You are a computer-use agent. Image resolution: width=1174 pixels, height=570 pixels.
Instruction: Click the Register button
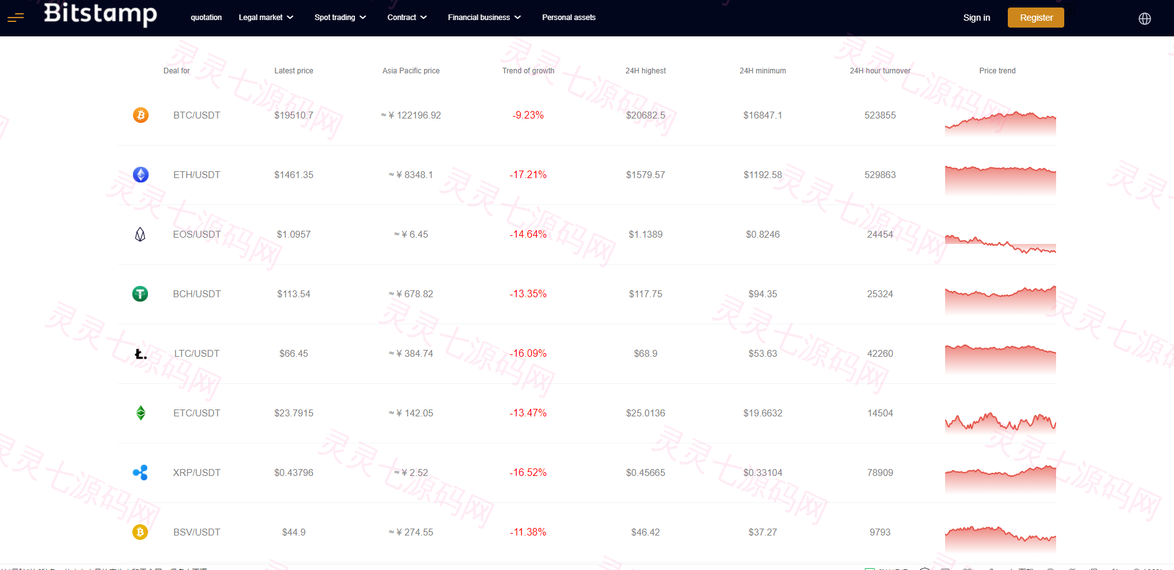[1036, 18]
